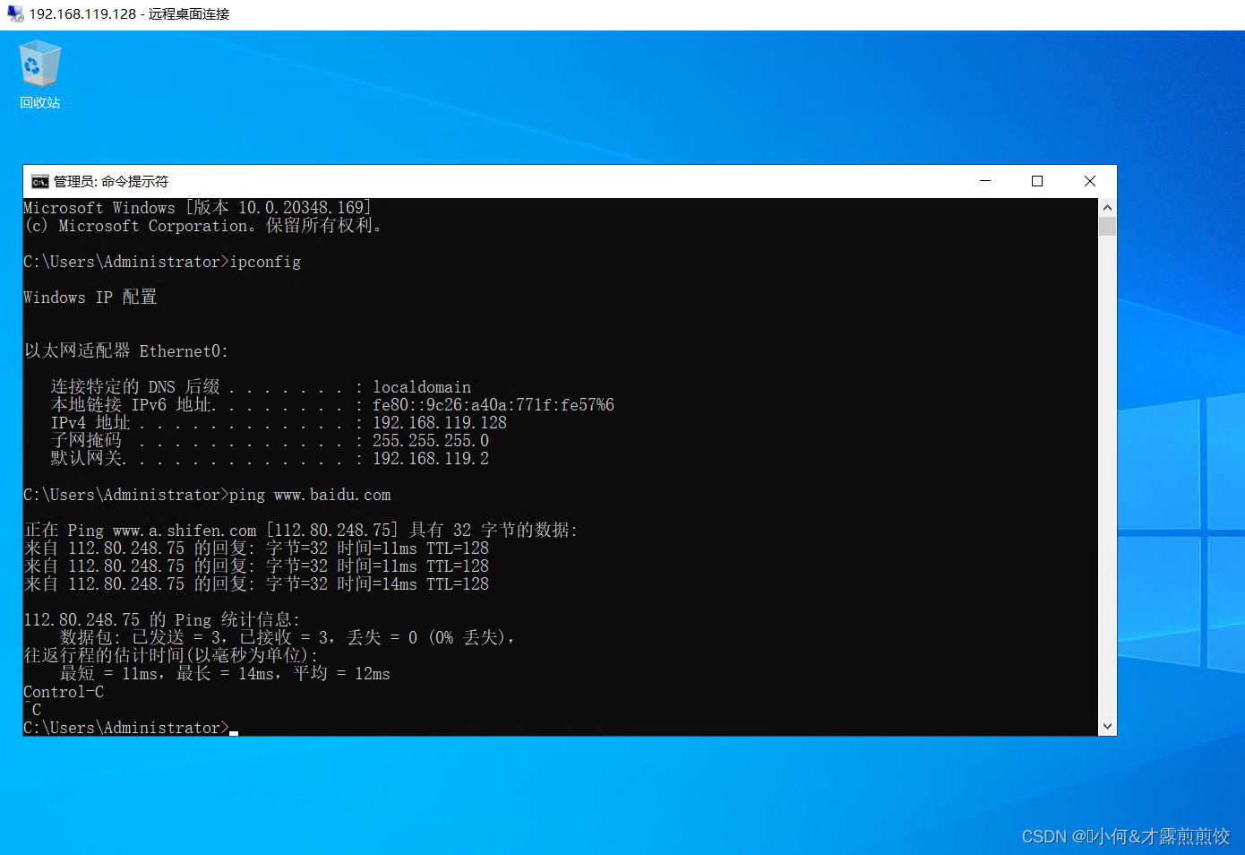Close the Command Prompt window
The height and width of the screenshot is (855, 1245).
pos(1090,181)
